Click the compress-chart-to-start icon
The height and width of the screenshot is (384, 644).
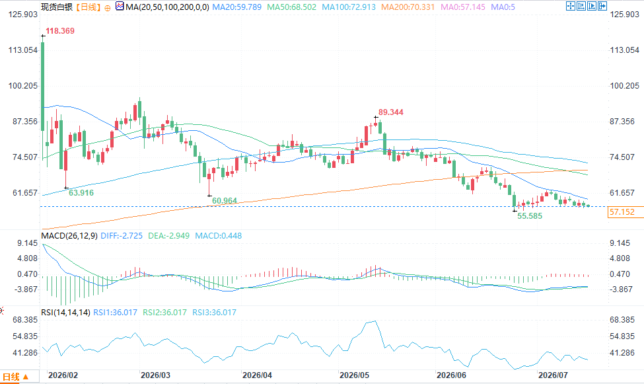tap(581, 6)
